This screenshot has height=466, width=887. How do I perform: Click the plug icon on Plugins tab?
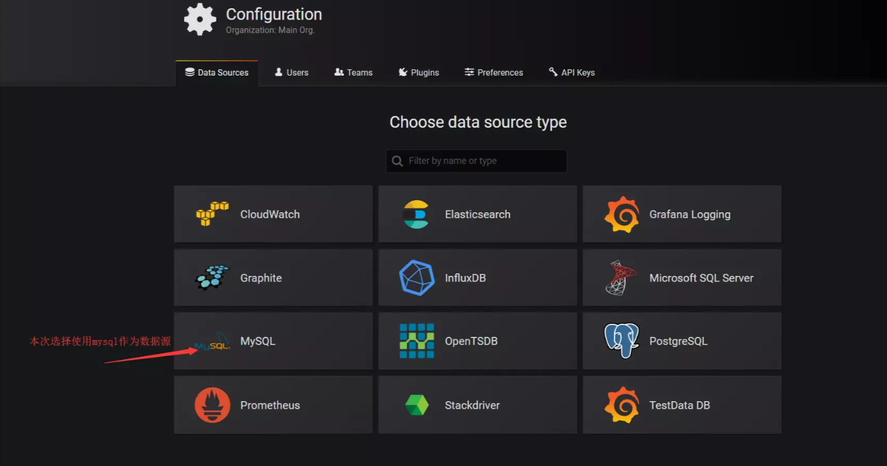point(403,72)
